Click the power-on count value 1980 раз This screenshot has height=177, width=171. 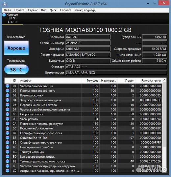155,55
